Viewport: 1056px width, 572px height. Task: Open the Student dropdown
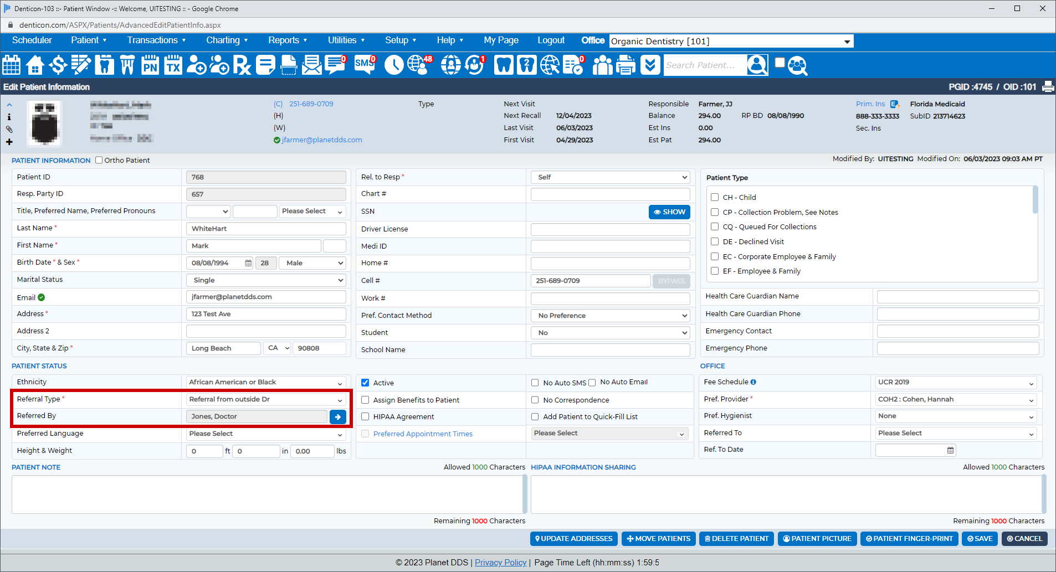[x=610, y=333]
